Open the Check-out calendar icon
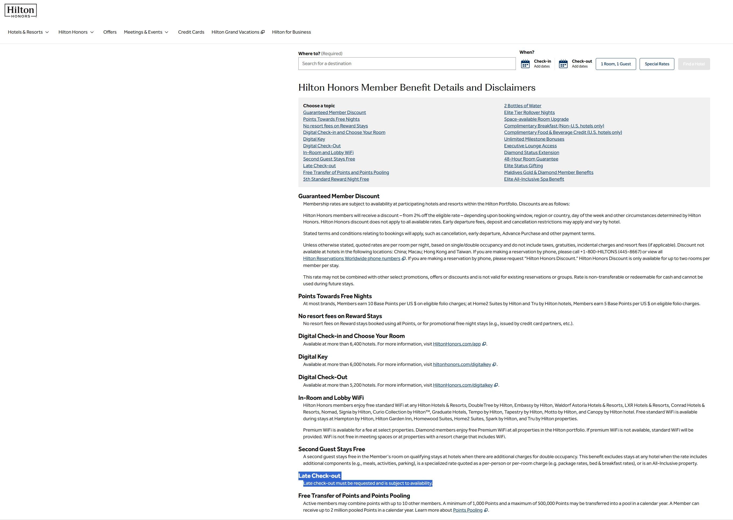This screenshot has width=733, height=520. click(x=563, y=64)
